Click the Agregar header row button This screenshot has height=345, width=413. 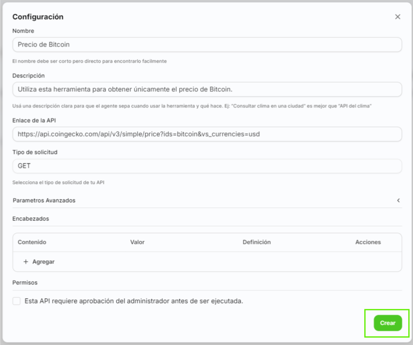tap(43, 262)
